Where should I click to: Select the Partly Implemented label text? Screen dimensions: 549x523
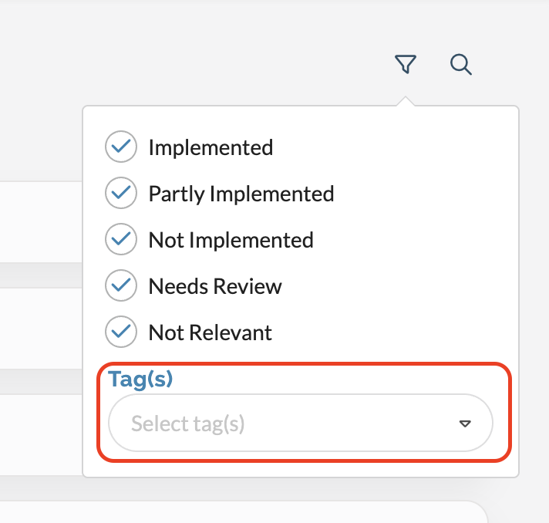241,194
